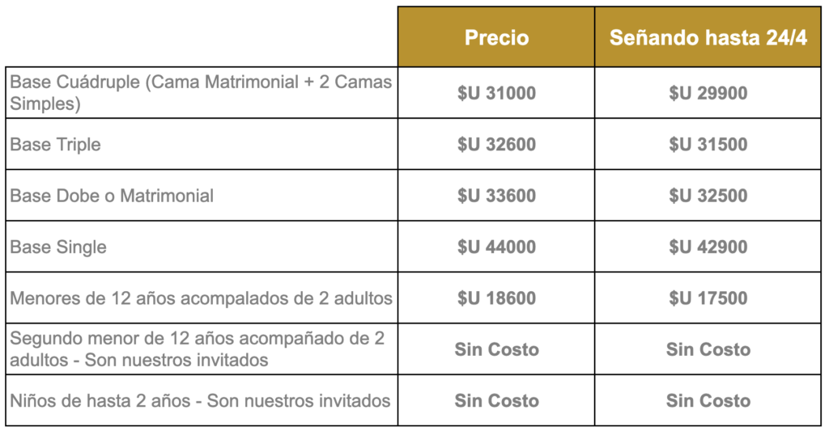Click the $U 42900 price cell
Image resolution: width=829 pixels, height=431 pixels.
pyautogui.click(x=708, y=247)
